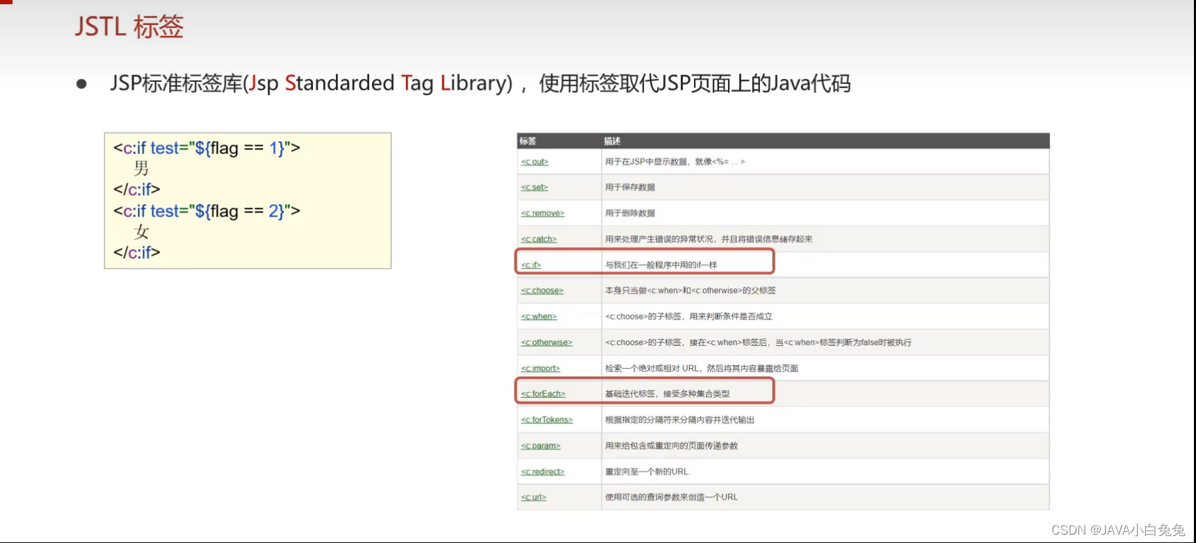
Task: Click description 用来给包含或重定向的页面传递参数
Action: [x=671, y=446]
